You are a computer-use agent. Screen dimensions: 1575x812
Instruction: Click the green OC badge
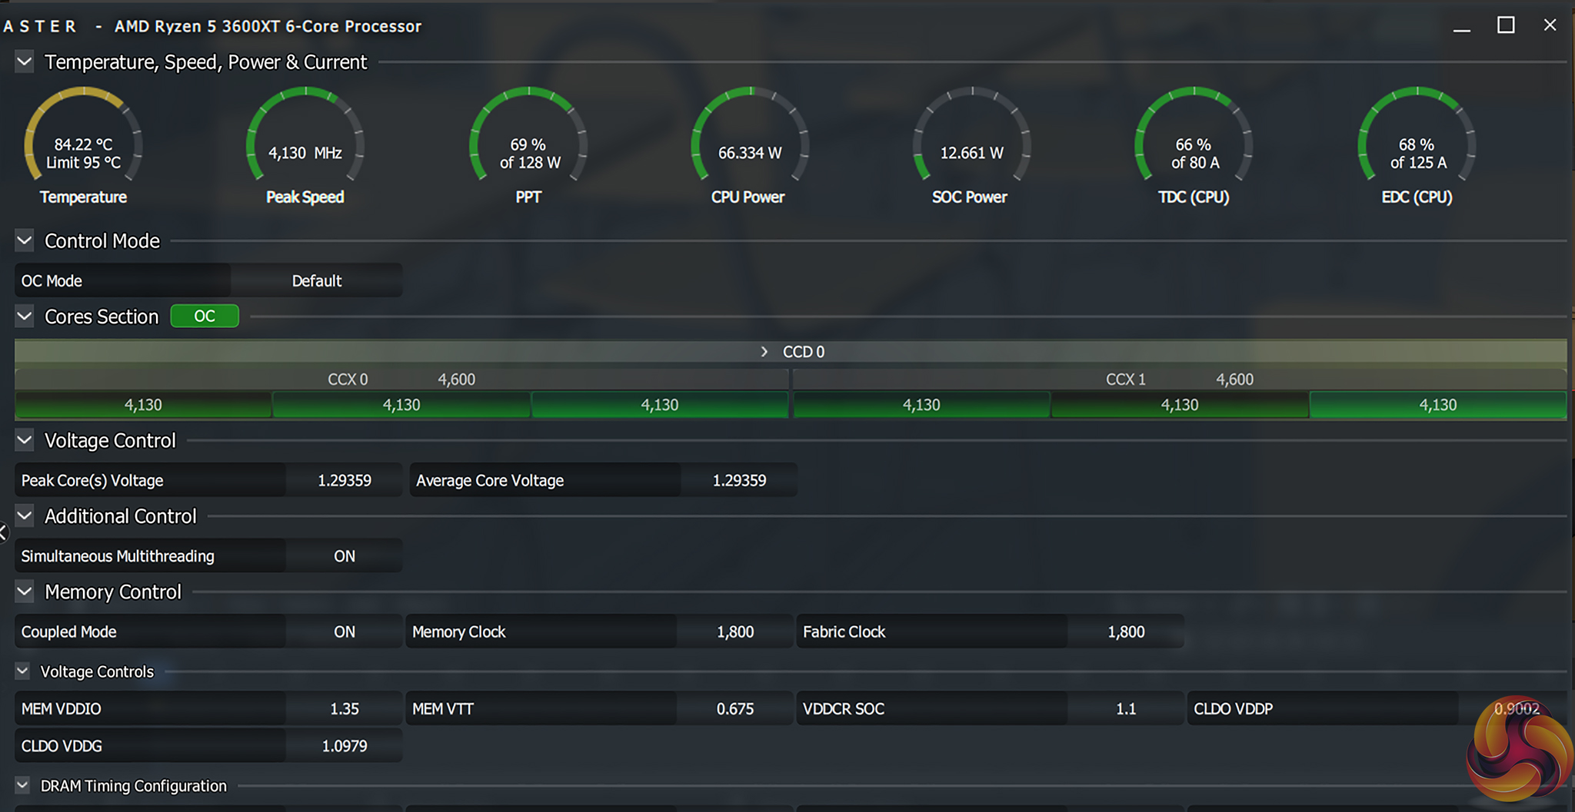point(205,316)
